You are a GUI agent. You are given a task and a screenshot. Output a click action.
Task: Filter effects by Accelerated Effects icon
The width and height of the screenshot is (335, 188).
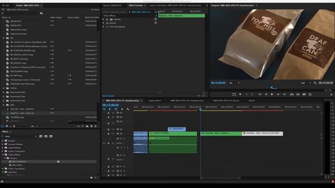pyautogui.click(x=41, y=136)
